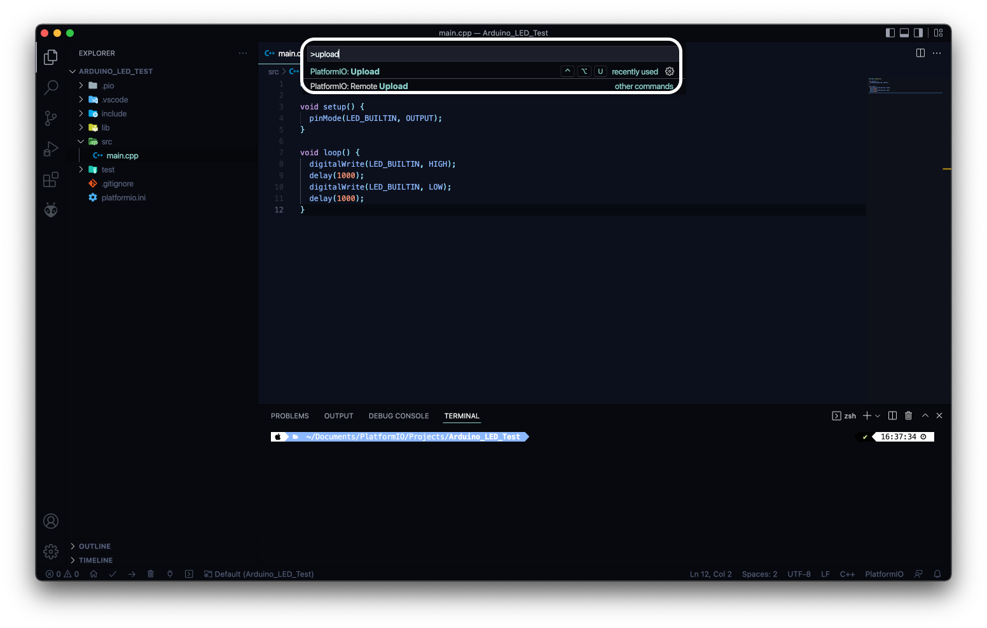The width and height of the screenshot is (987, 628).
Task: Switch to the PROBLEMS tab
Action: 290,416
